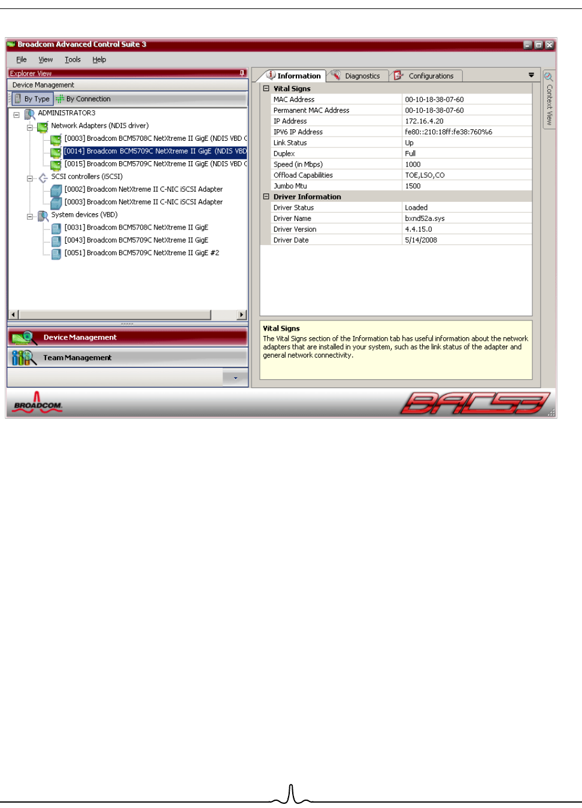The width and height of the screenshot is (582, 808).
Task: Click the [0051] BCM5709C #2 device icon
Action: click(56, 253)
